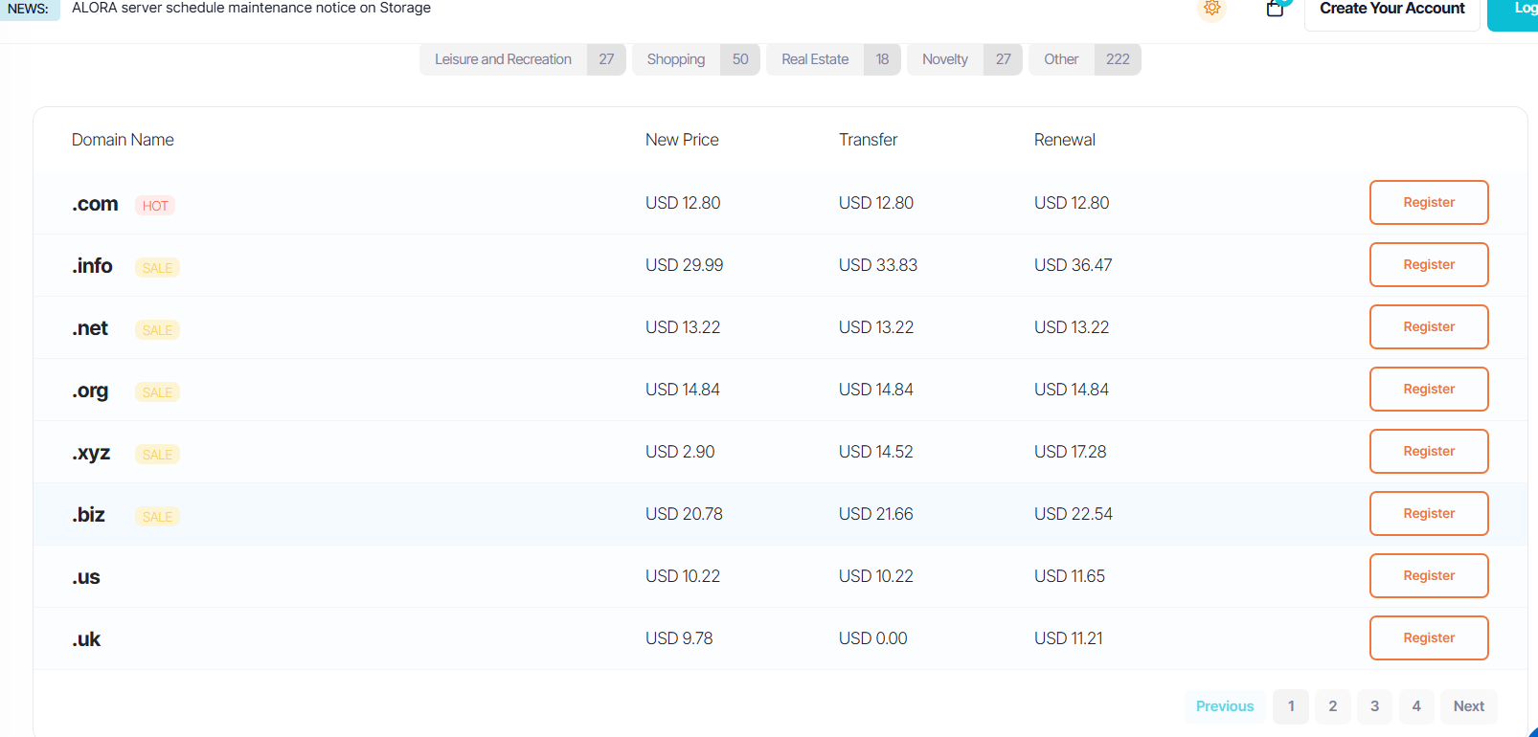Viewport: 1538px width, 737px height.
Task: Select Leisure and Recreation category tab
Action: coord(523,59)
